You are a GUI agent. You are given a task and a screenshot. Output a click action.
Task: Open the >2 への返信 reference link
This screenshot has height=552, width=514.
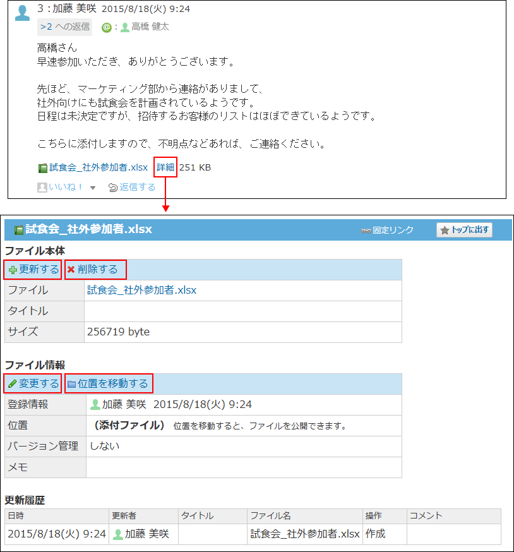point(64,27)
